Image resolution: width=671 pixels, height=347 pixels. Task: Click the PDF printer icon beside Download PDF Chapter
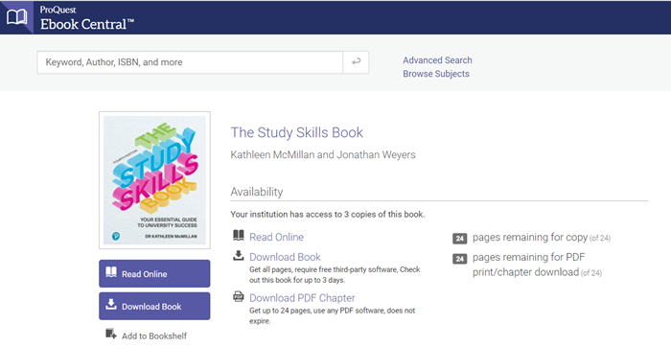tap(239, 296)
